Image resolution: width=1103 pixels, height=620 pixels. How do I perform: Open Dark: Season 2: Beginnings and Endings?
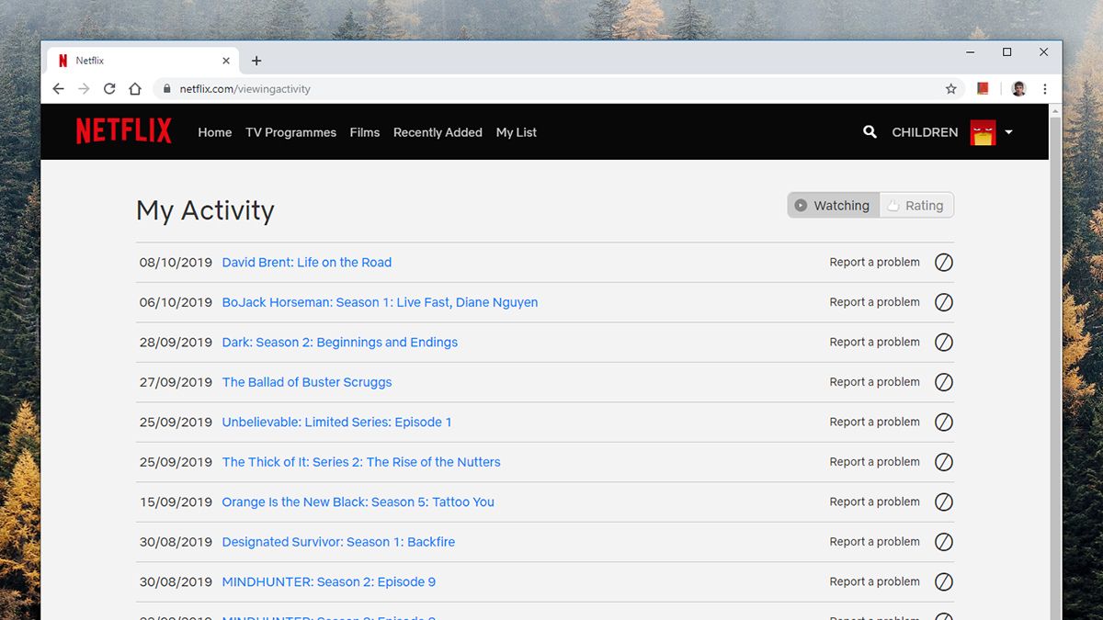(x=340, y=343)
